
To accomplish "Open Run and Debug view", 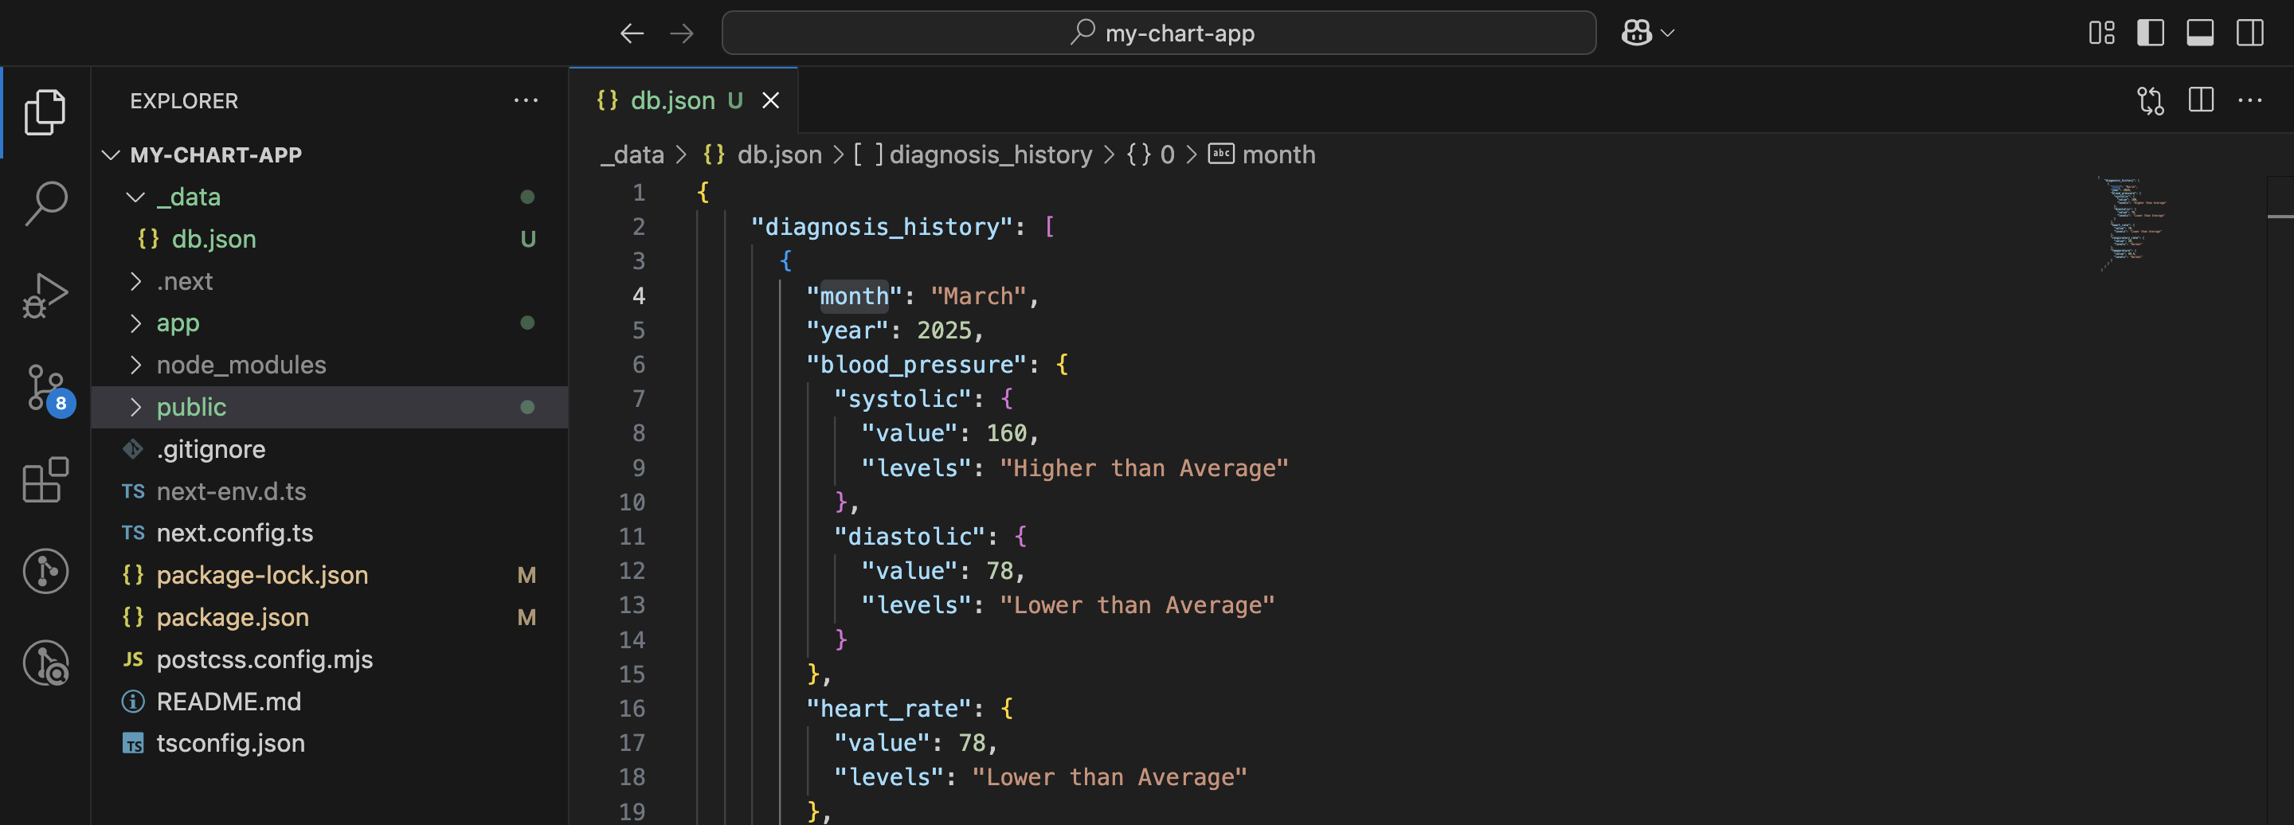I will point(45,296).
